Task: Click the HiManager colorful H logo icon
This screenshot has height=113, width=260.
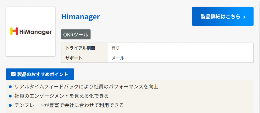Action: [14, 31]
